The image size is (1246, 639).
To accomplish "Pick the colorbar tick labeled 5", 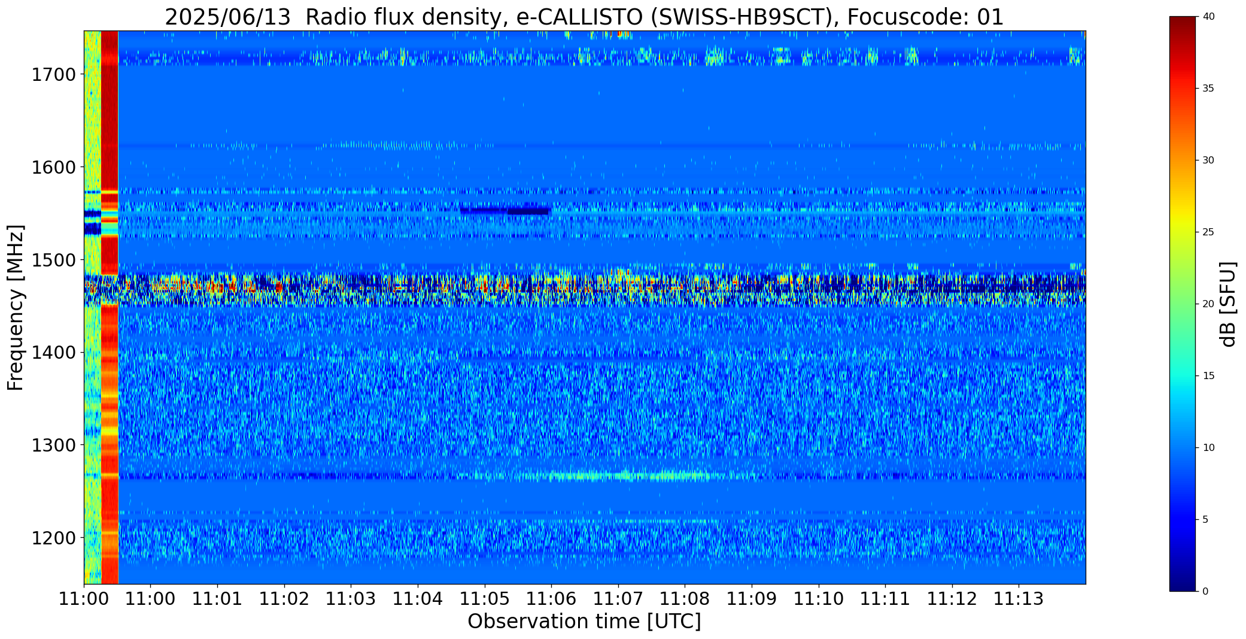I will (x=1205, y=520).
